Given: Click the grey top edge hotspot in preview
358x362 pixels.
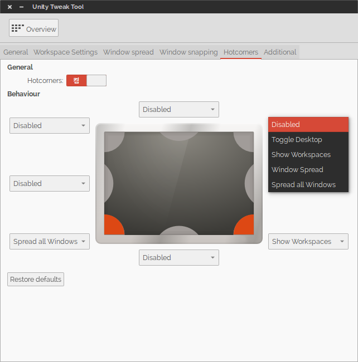Looking at the screenshot, I should tap(179, 136).
